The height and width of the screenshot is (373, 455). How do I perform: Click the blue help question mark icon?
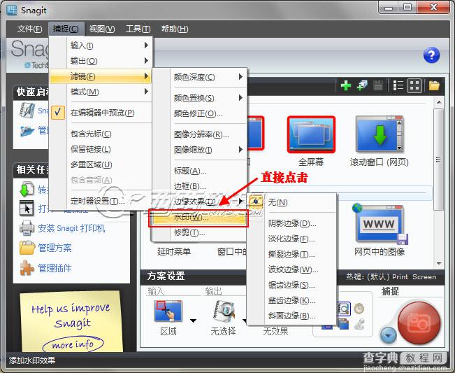point(431,55)
